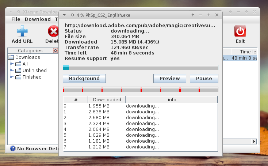This screenshot has height=166, width=268.
Task: Click the Downloads folder icon in tree
Action: point(11,57)
